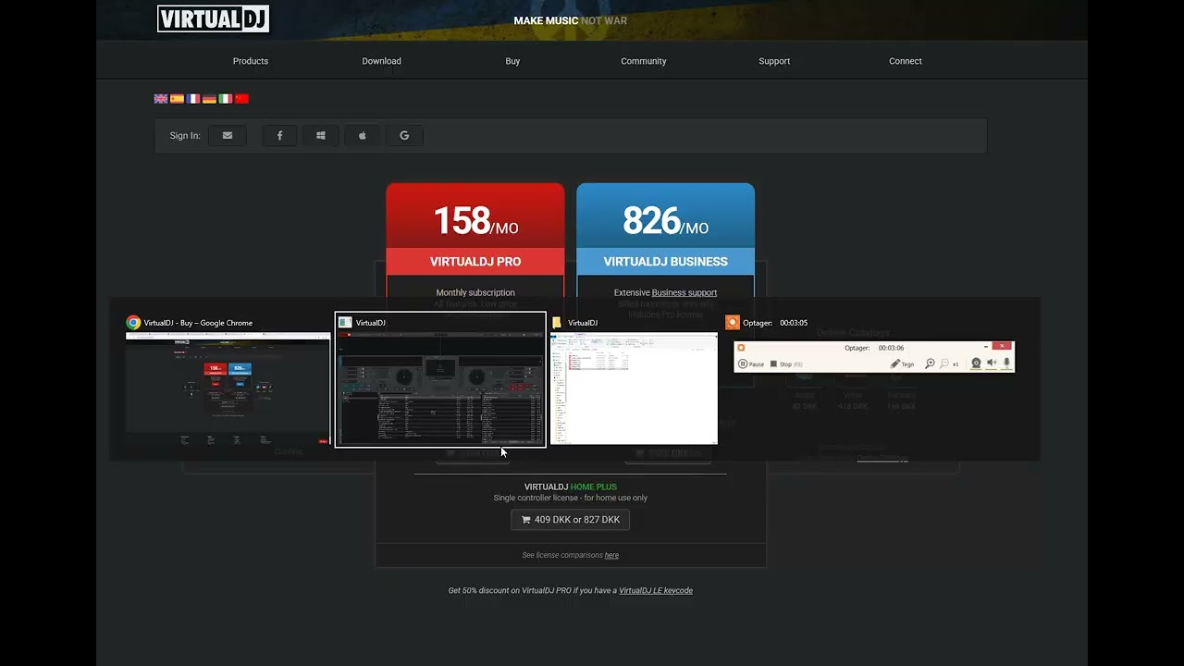The height and width of the screenshot is (666, 1184).
Task: Buy Home Plus for 409 DKK or 827 DKK
Action: coord(570,520)
